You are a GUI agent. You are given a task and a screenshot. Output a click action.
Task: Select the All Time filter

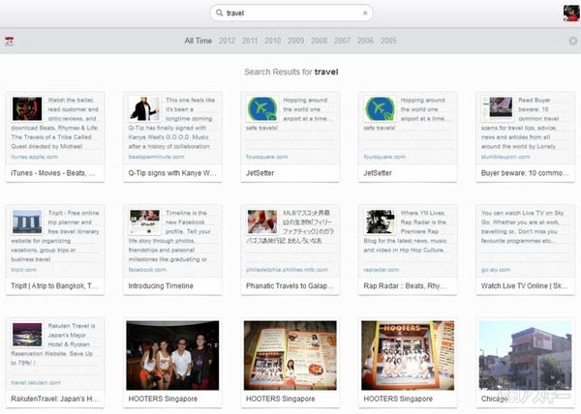199,41
